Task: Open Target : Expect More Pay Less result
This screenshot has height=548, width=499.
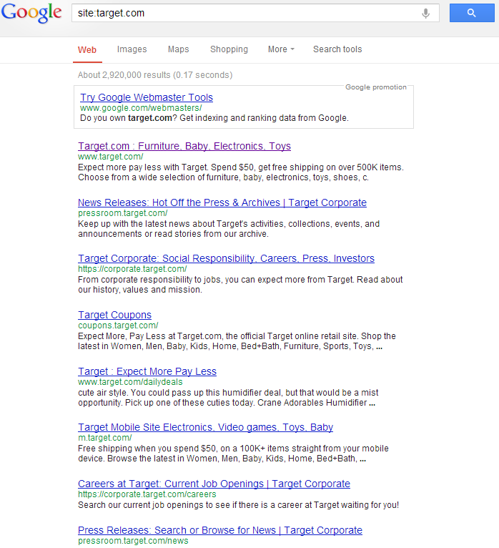Action: coord(147,371)
